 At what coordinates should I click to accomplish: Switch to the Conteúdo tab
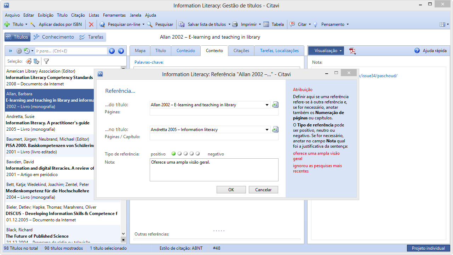(x=186, y=51)
